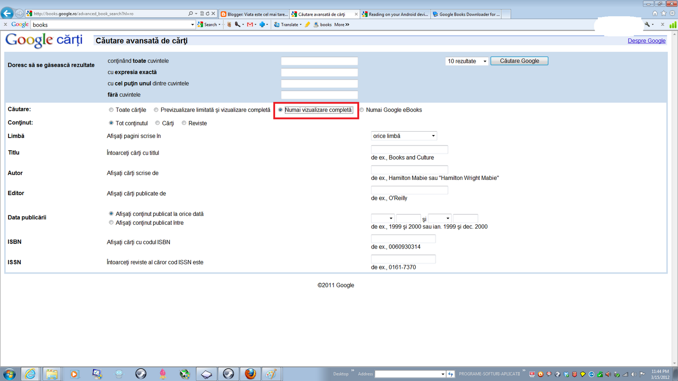The width and height of the screenshot is (678, 381).
Task: Open Favorites via the star icon
Action: pyautogui.click(x=664, y=14)
